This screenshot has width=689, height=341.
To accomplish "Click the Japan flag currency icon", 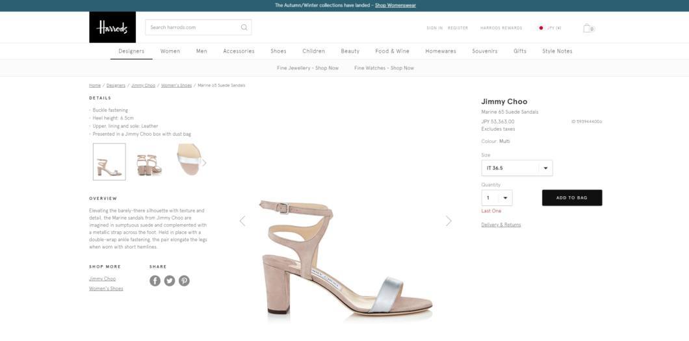I will point(541,28).
